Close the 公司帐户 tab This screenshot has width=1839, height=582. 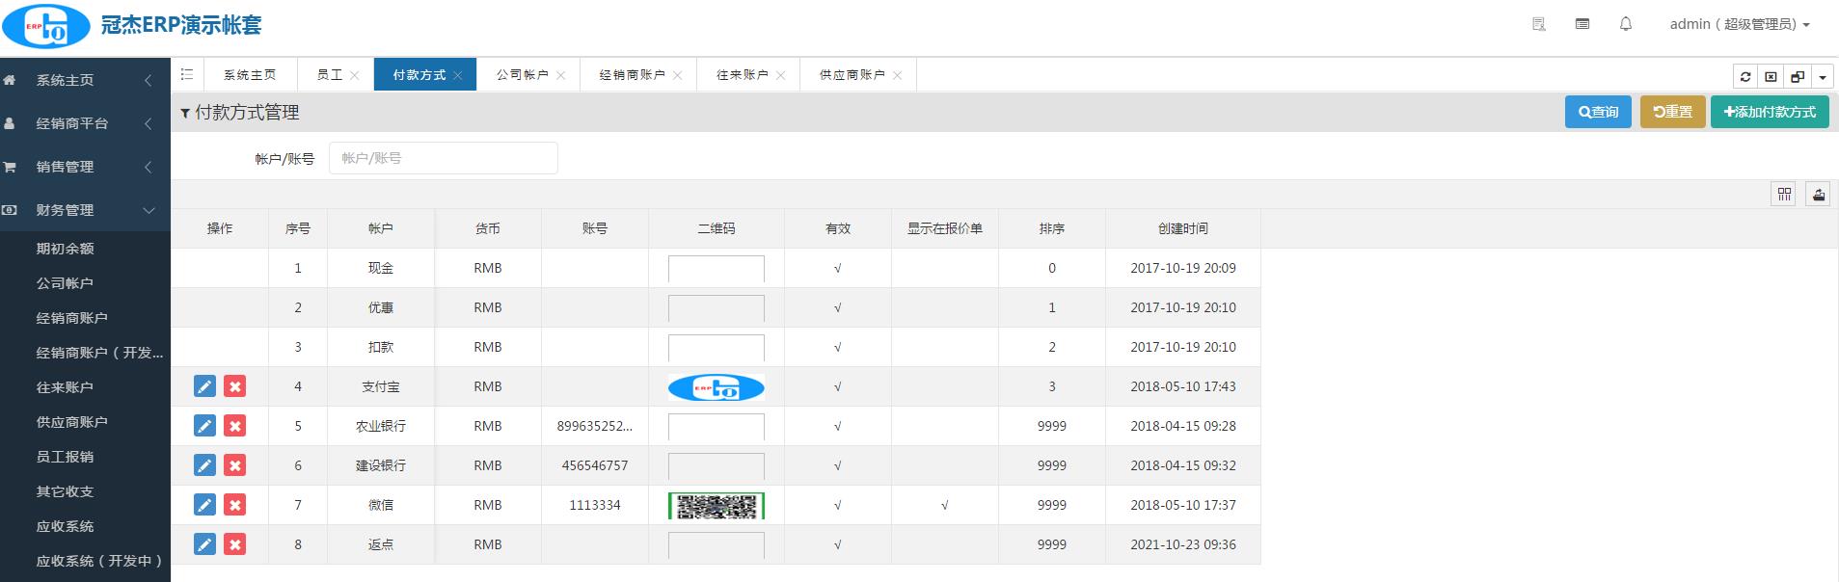pos(560,75)
